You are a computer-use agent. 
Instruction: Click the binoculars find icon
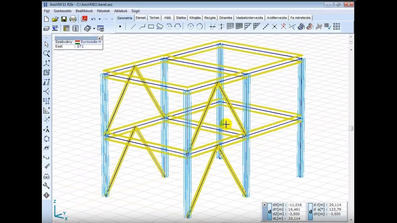(x=47, y=177)
